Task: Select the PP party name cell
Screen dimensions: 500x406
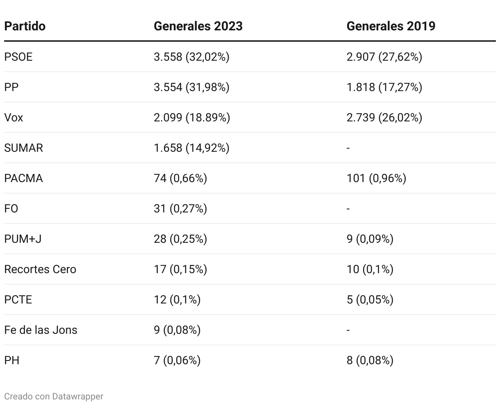Action: point(11,87)
